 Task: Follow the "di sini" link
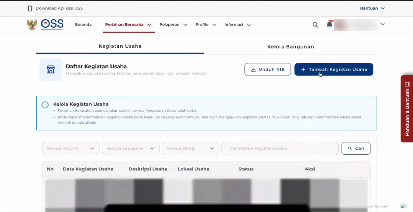point(91,123)
